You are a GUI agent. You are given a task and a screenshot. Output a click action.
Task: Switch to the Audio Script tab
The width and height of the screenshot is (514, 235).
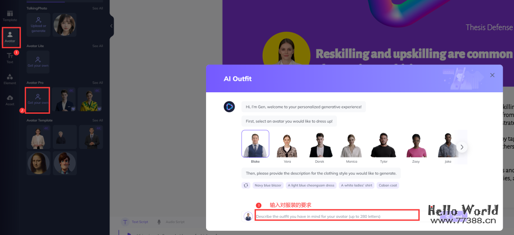(x=170, y=222)
